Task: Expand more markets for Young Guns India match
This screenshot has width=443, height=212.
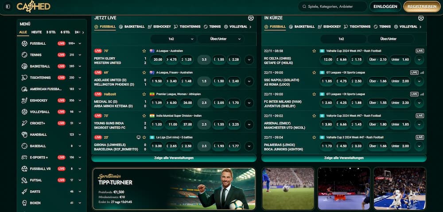Action: click(x=249, y=124)
